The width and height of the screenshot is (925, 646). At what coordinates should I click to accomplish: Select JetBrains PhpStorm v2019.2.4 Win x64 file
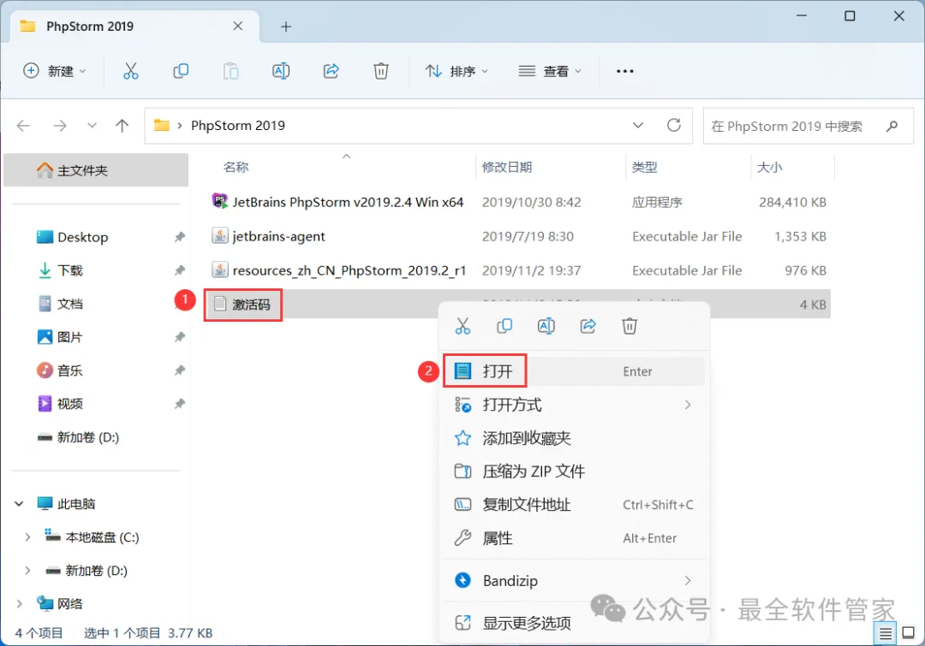pyautogui.click(x=517, y=202)
